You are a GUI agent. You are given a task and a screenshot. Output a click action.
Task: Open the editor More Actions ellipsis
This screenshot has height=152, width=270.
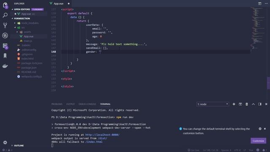266,3
